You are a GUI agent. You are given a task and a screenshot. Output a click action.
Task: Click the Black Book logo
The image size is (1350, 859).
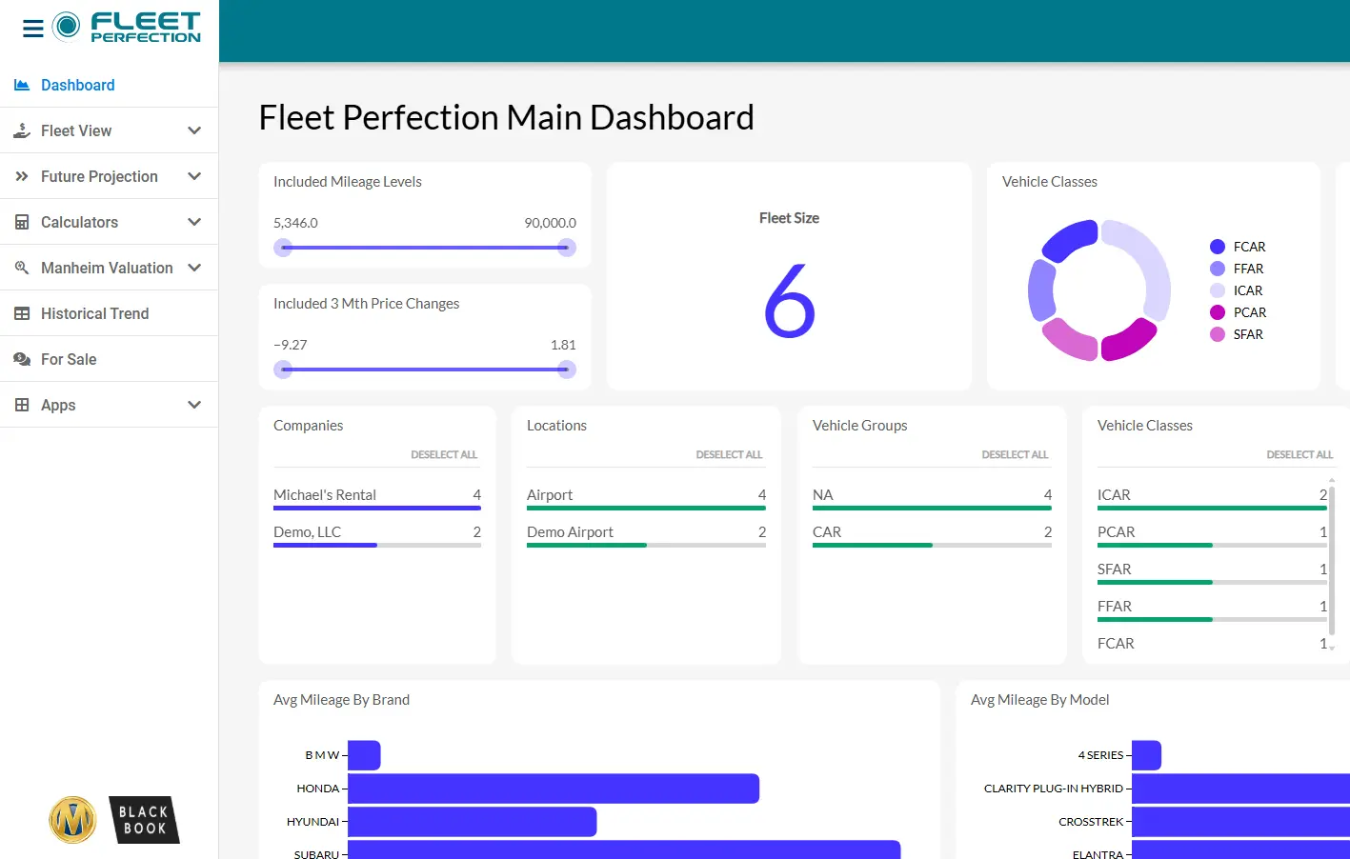(x=144, y=820)
